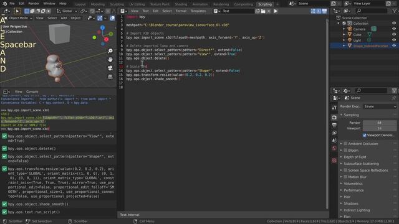Open the Scene properties tab

(334, 141)
